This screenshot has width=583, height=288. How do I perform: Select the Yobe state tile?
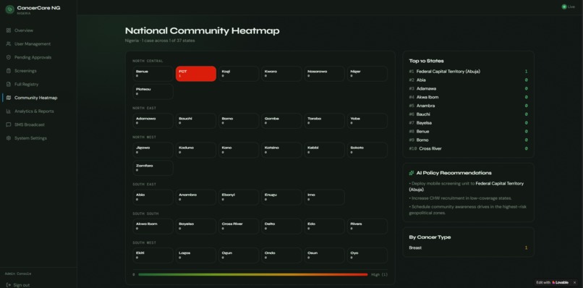(x=367, y=121)
